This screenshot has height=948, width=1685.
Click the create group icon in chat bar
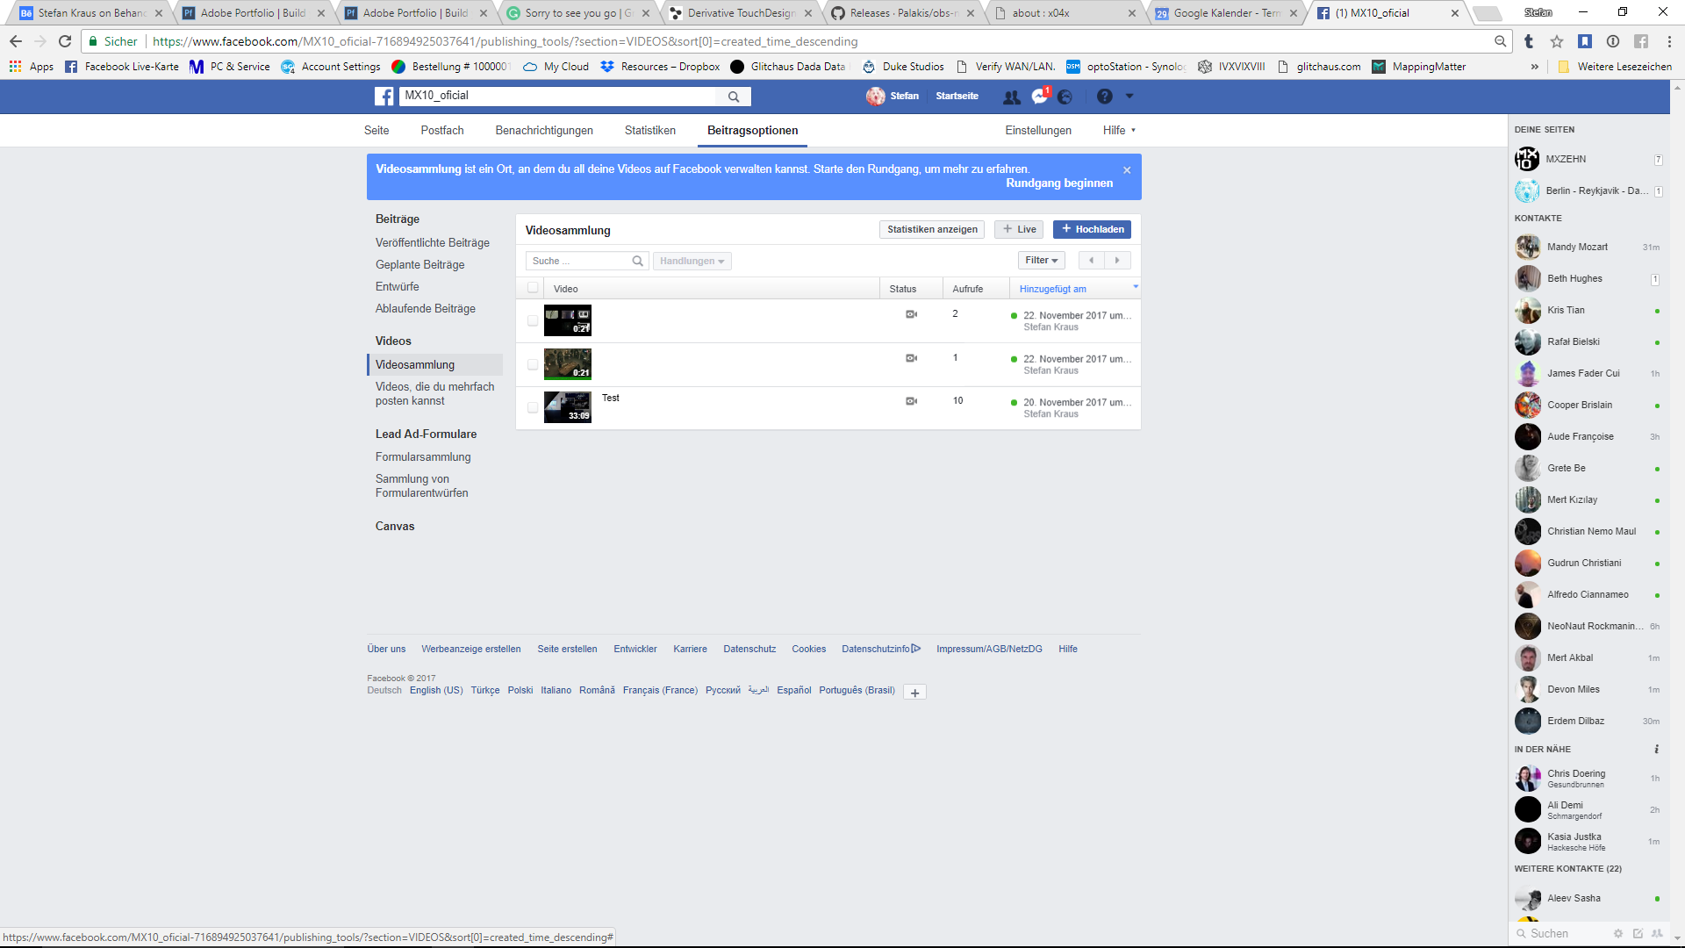1657,934
